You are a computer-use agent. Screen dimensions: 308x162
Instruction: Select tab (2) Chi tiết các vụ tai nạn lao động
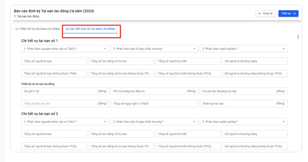(90, 29)
